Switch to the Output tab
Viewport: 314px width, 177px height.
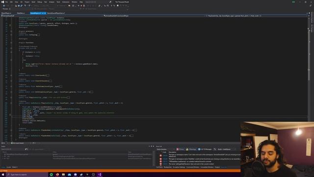point(217,167)
